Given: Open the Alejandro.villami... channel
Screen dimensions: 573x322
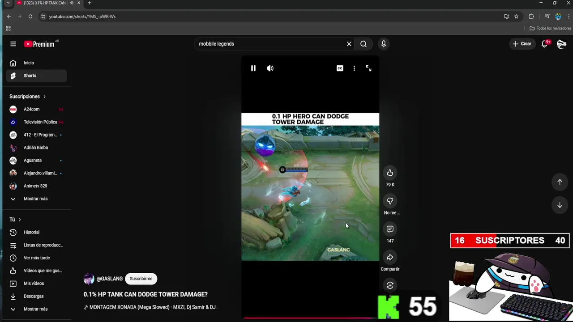Looking at the screenshot, I should point(36,173).
